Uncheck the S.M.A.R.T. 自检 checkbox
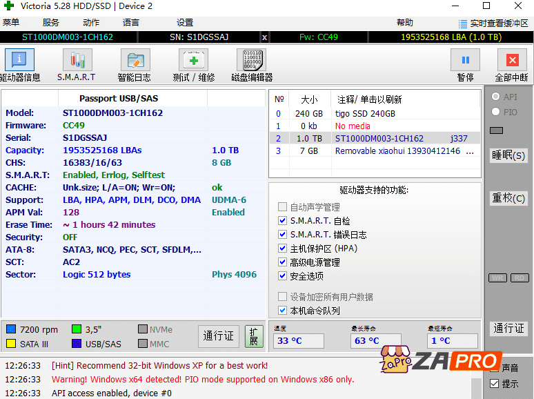 (282, 221)
